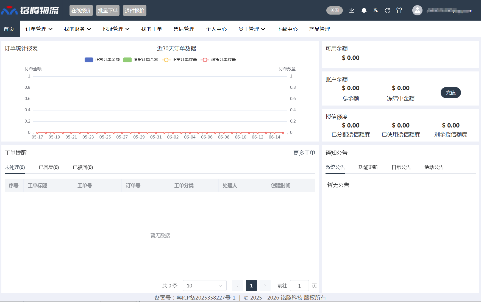Click the user avatar icon
This screenshot has height=302, width=481.
point(417,10)
